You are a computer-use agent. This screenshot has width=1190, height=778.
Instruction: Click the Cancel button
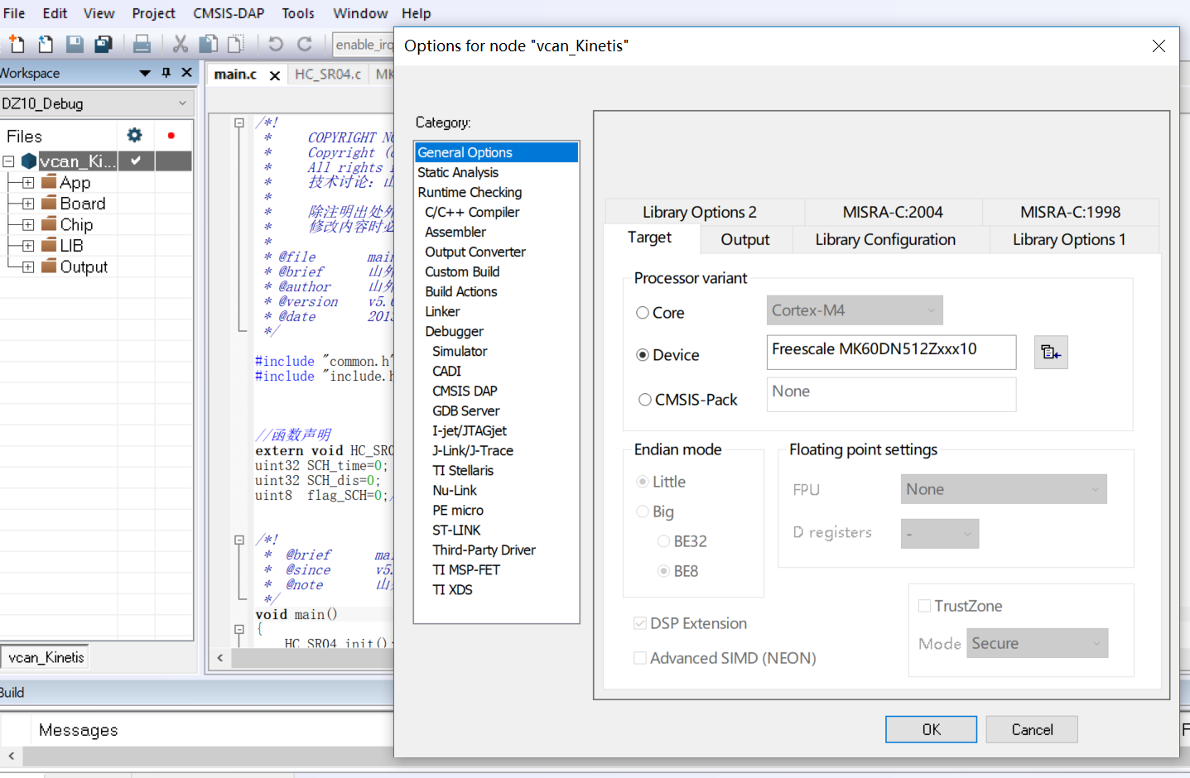[x=1032, y=729]
